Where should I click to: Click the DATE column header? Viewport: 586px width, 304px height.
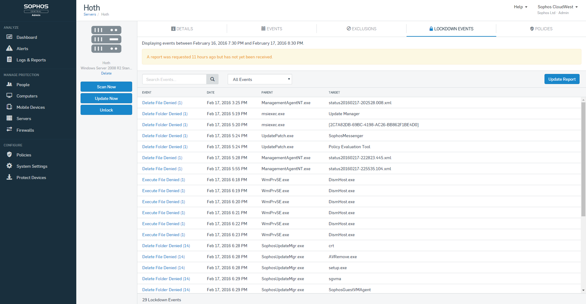211,92
